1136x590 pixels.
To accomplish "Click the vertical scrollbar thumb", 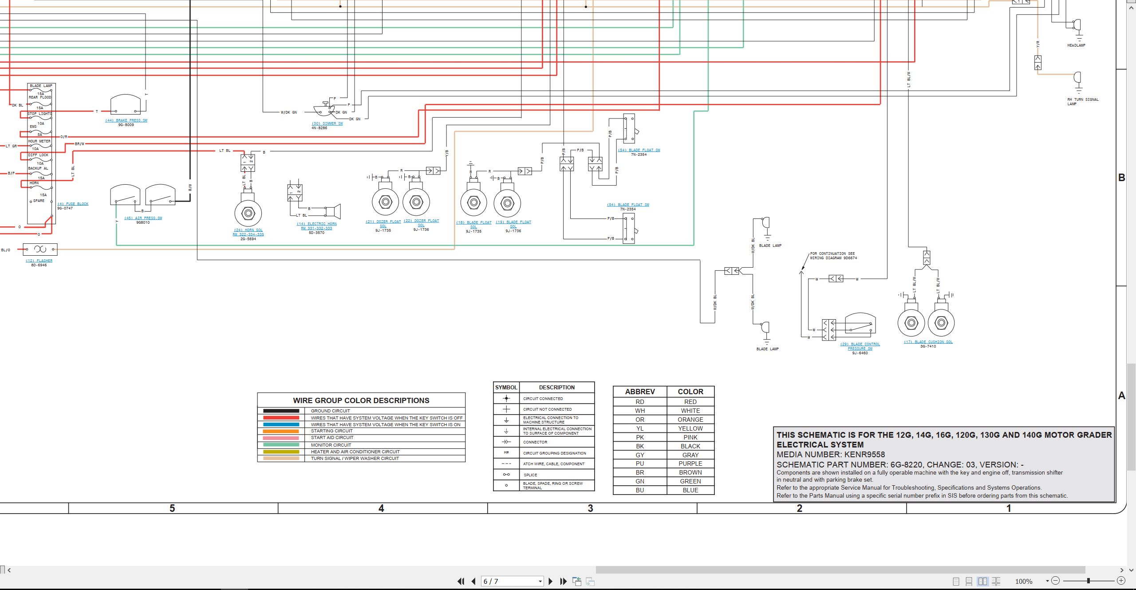I will (1132, 417).
